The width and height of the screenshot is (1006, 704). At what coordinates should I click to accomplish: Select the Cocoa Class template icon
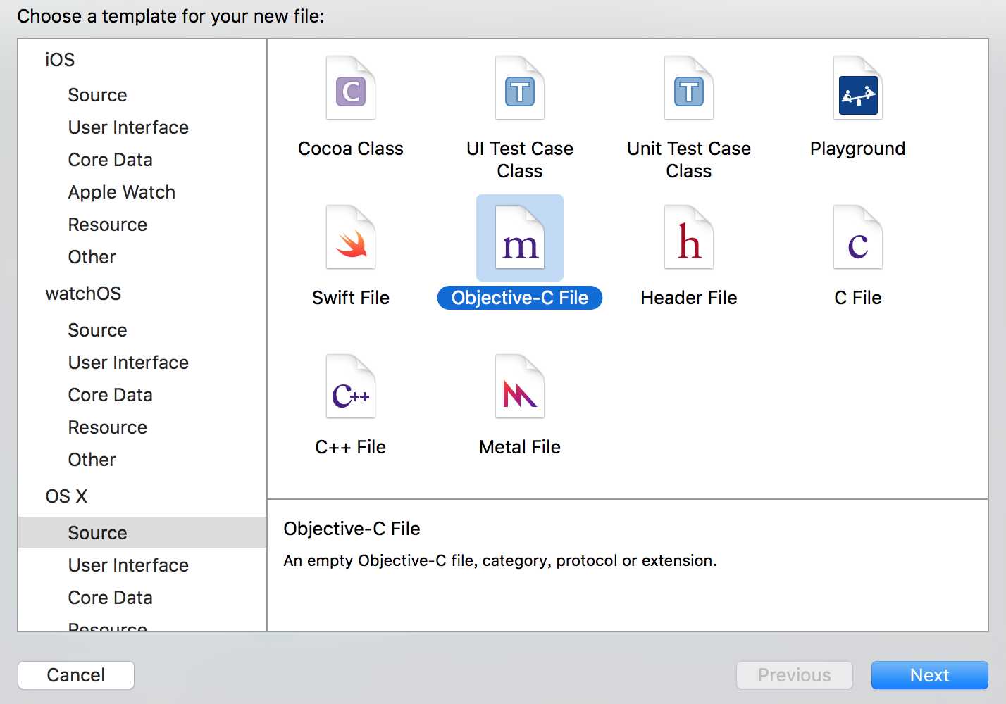351,89
